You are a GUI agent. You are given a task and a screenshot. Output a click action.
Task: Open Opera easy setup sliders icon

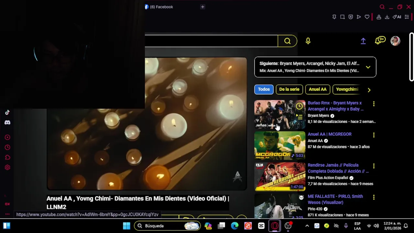[x=407, y=17]
